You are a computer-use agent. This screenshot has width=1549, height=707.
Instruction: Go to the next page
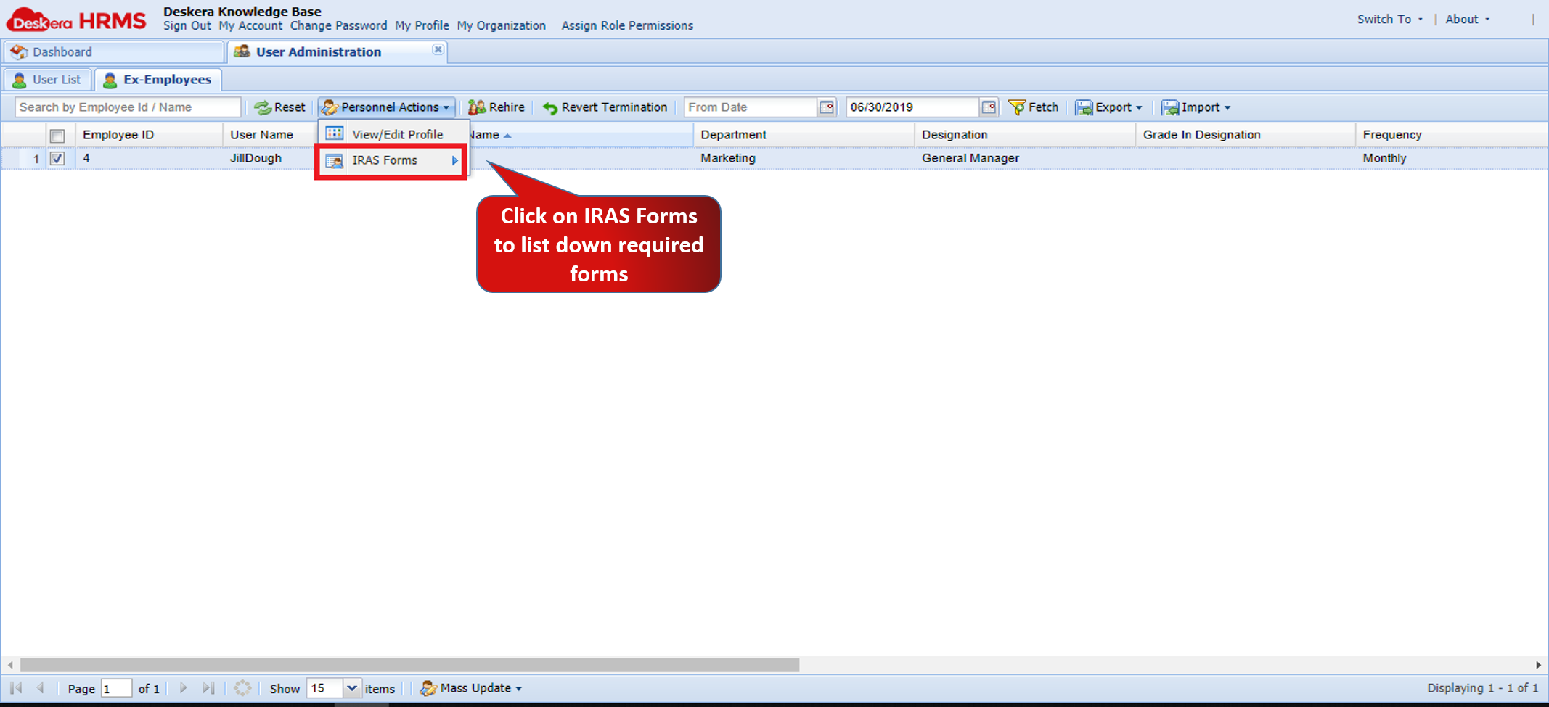(184, 687)
